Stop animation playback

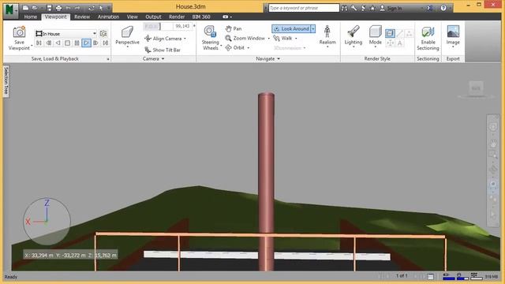click(x=67, y=43)
